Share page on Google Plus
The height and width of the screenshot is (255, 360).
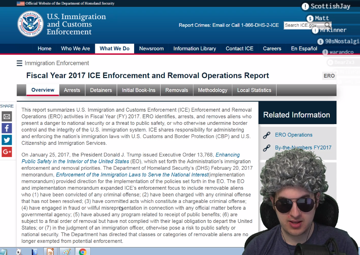pos(7,152)
